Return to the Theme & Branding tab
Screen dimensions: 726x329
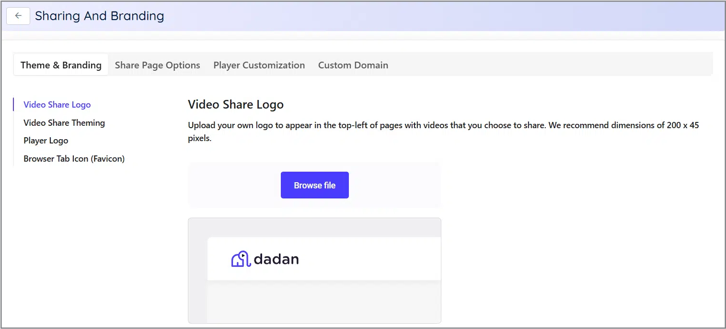point(60,65)
